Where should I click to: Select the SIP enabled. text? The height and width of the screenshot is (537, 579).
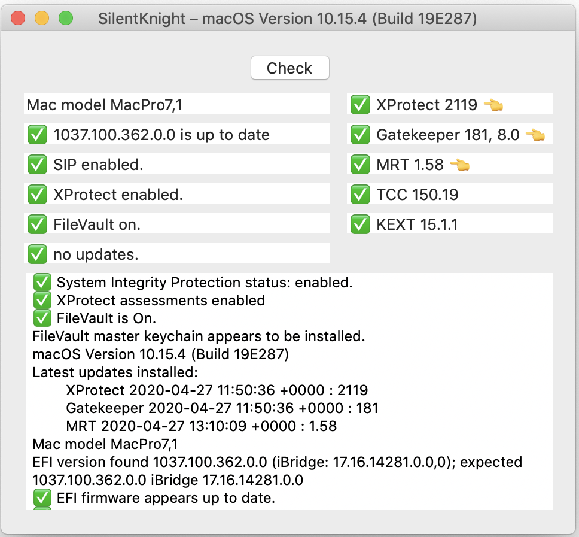(98, 165)
